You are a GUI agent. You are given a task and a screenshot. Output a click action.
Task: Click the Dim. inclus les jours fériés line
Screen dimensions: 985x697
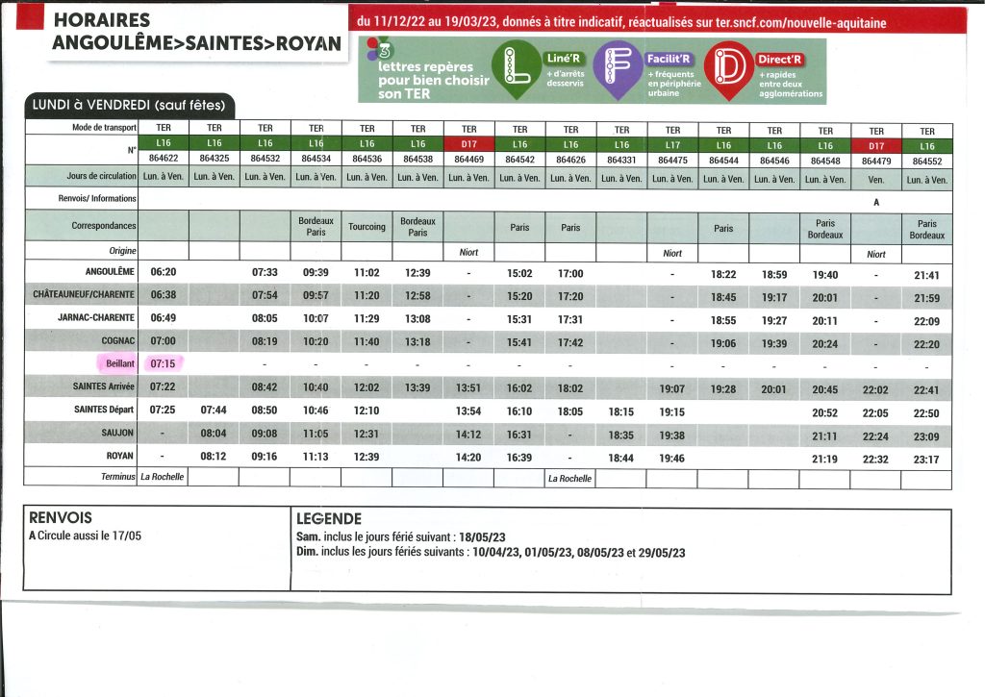point(491,553)
